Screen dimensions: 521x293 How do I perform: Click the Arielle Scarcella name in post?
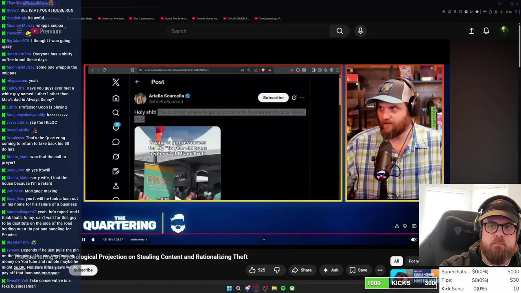tap(166, 96)
